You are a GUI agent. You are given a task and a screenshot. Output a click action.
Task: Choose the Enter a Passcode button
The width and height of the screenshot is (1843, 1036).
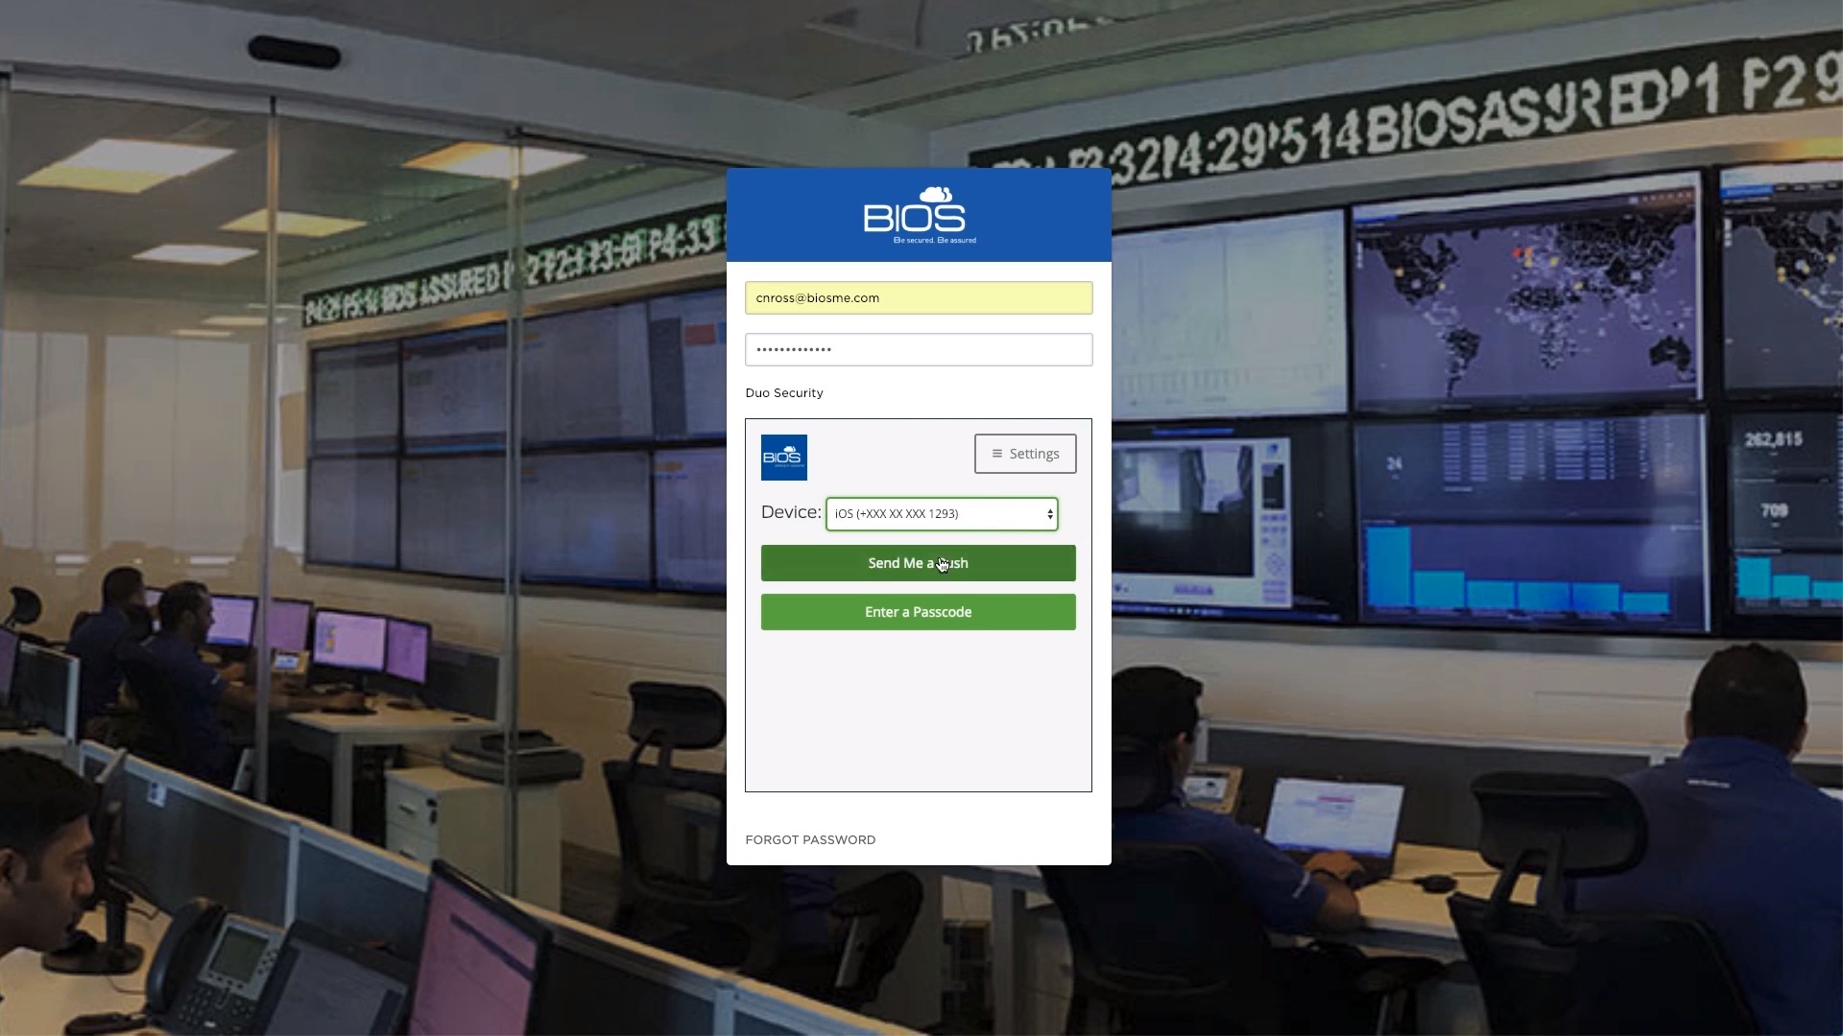coord(918,612)
